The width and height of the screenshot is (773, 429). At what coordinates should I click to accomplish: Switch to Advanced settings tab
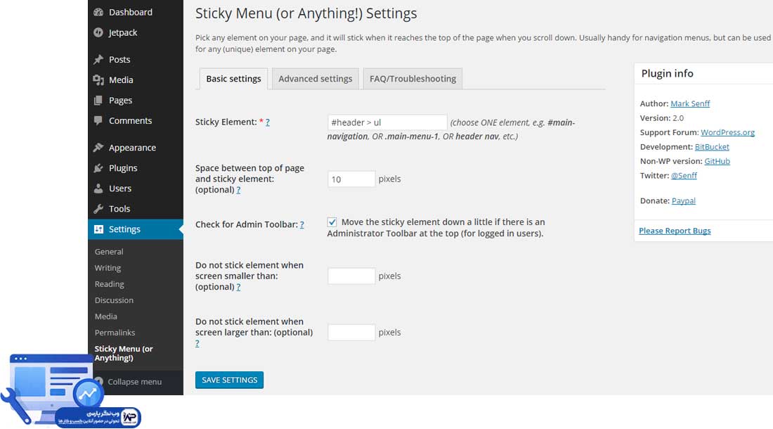[316, 79]
